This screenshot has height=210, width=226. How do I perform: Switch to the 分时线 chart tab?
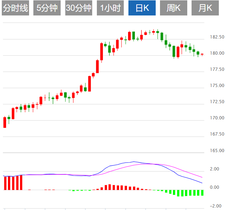tap(15, 8)
